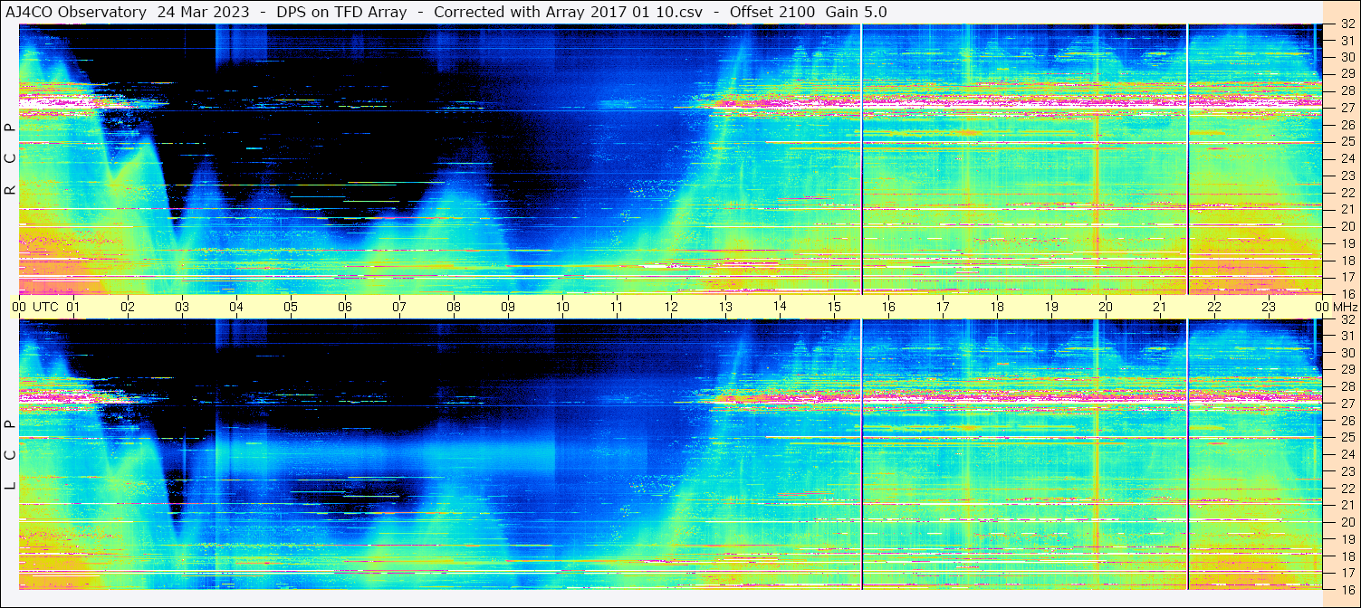Select hour '17' on the UTC time axis

point(943,307)
